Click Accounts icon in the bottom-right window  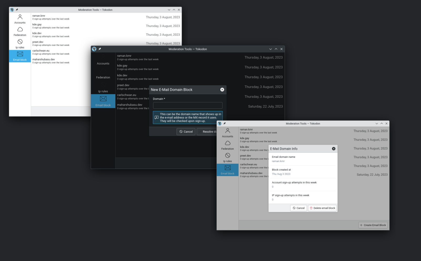click(228, 131)
